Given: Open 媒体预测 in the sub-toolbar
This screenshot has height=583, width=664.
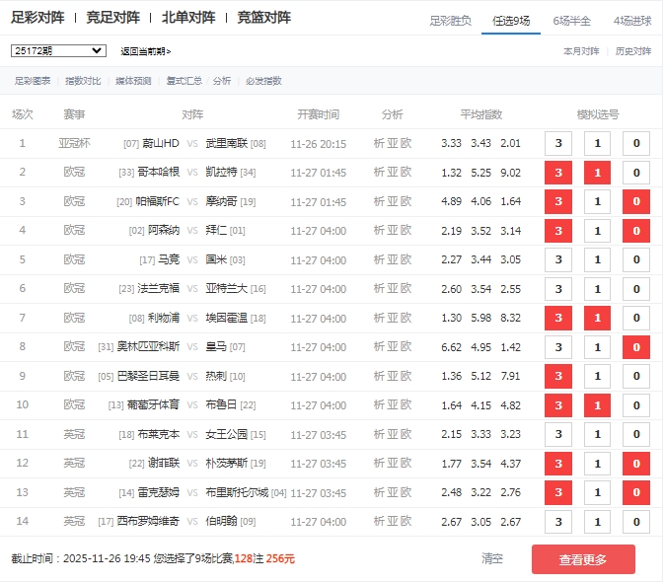Looking at the screenshot, I should 133,81.
